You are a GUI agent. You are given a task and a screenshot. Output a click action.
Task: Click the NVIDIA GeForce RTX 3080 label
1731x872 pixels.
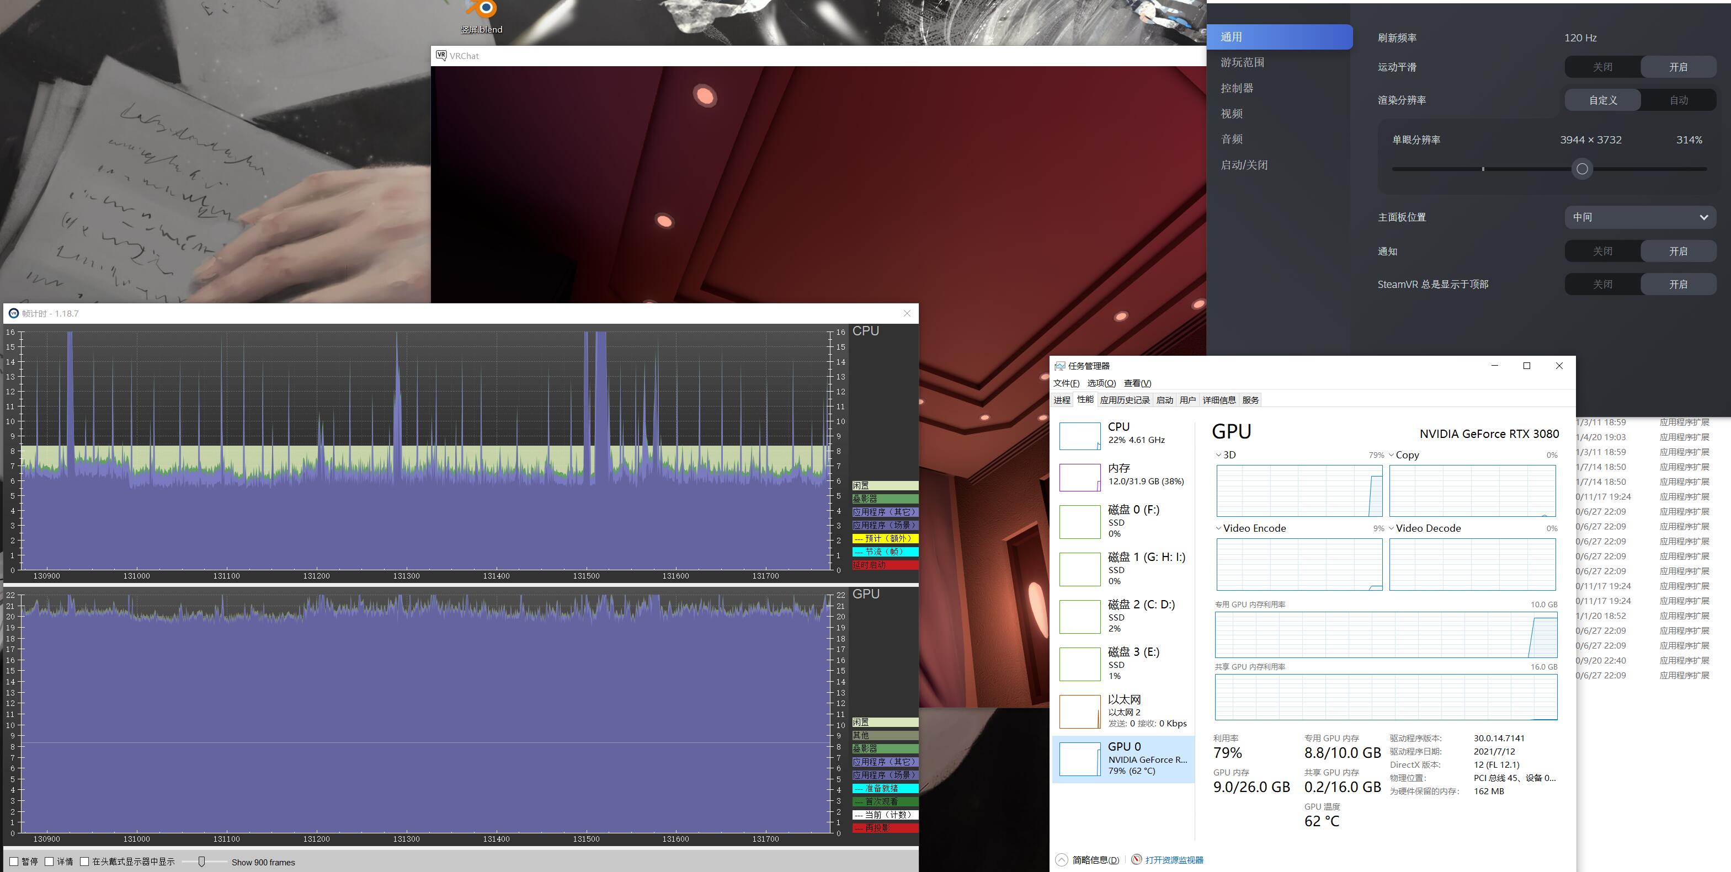click(1489, 434)
